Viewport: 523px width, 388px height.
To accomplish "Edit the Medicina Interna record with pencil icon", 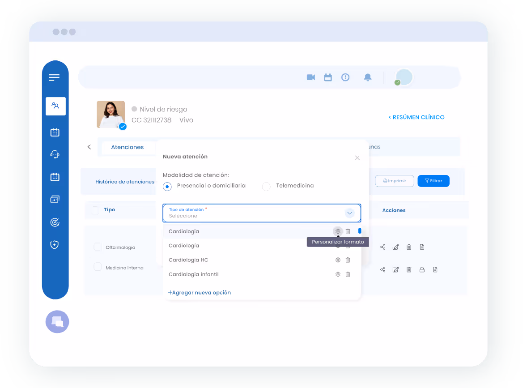I will (395, 269).
